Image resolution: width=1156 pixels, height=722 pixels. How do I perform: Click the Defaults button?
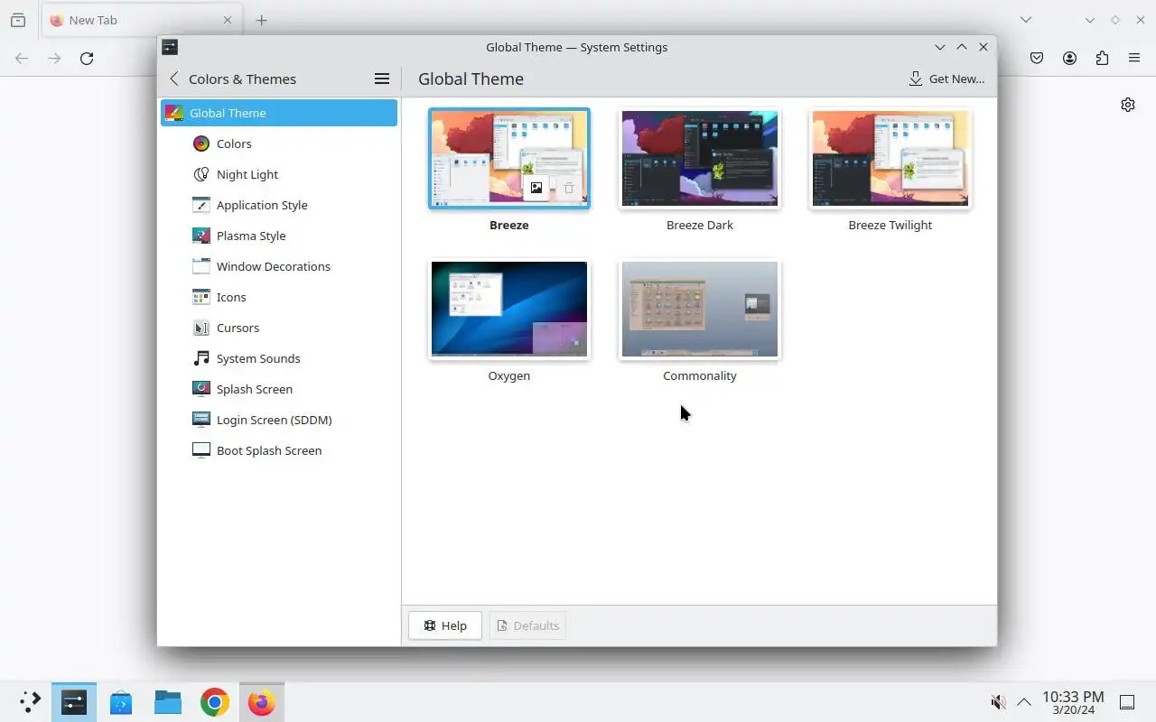[527, 625]
